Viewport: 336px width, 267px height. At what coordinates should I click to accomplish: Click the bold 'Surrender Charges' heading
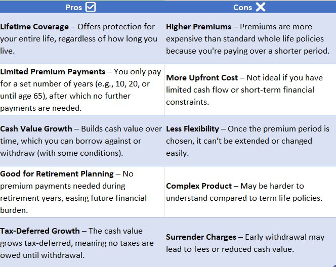click(201, 237)
